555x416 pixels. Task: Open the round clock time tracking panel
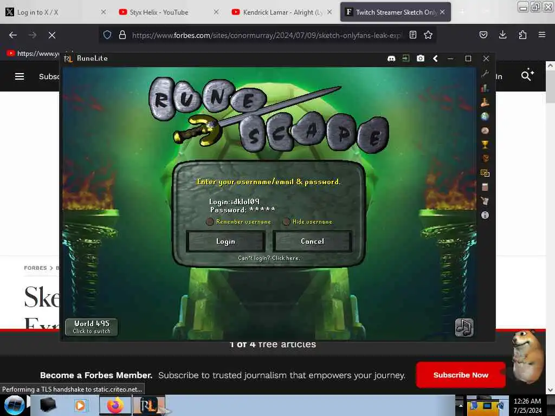(485, 131)
